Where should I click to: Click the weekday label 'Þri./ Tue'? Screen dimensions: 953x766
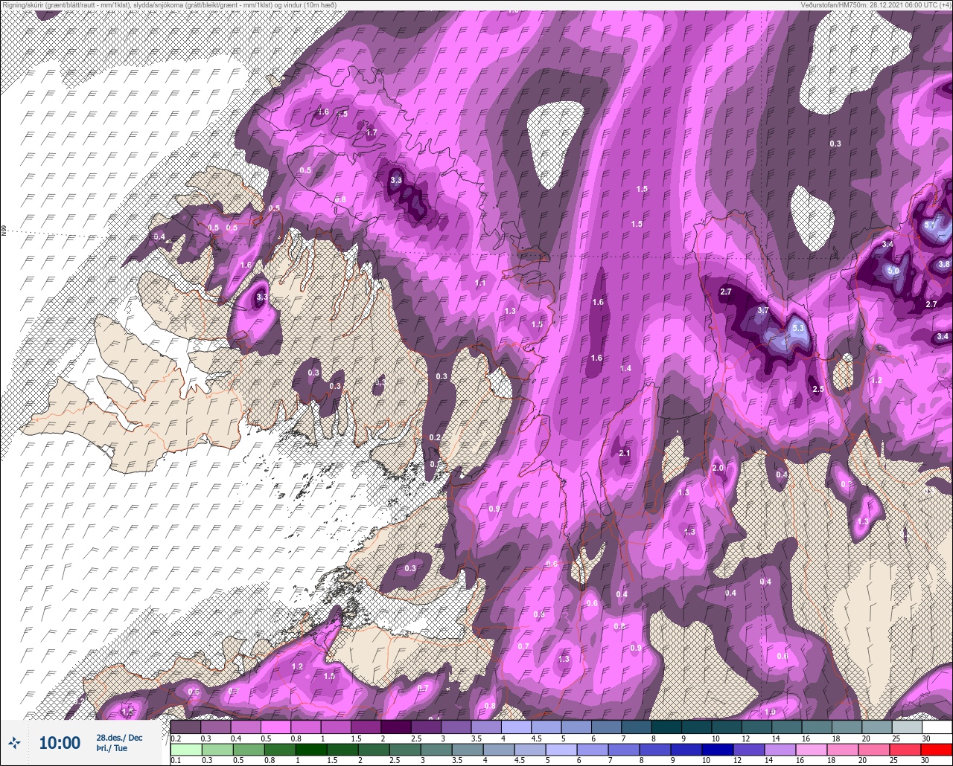click(111, 748)
